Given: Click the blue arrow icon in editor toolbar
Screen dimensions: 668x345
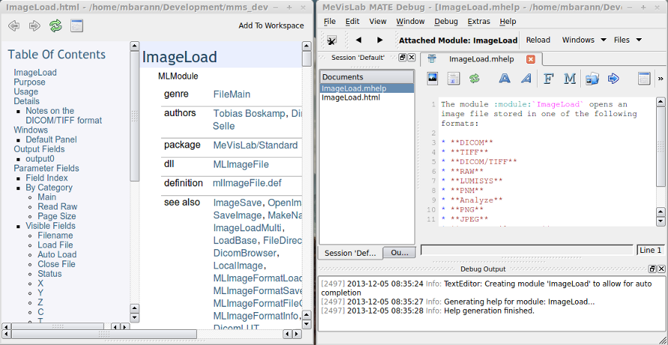Looking at the screenshot, I should [x=613, y=79].
